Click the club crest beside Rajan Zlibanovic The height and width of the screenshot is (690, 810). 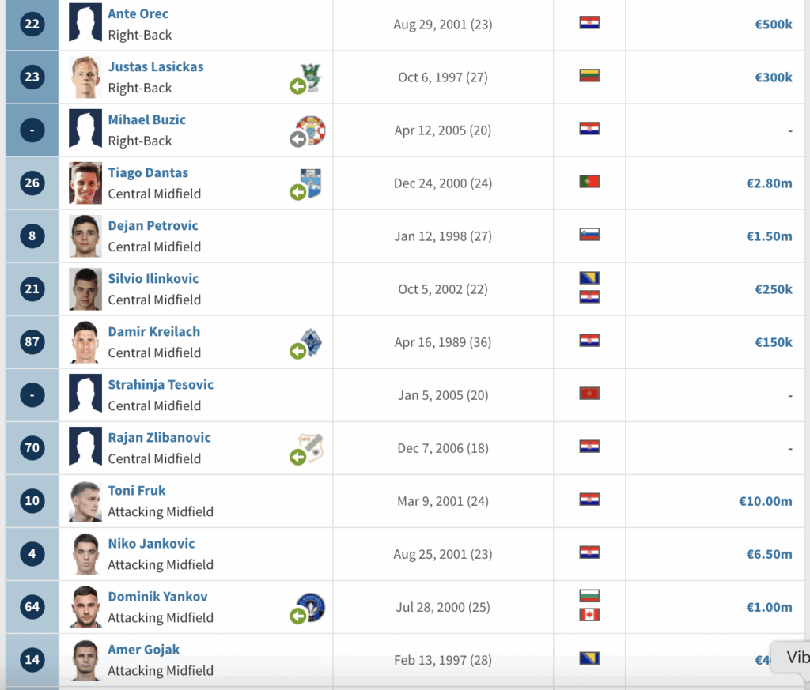click(312, 448)
